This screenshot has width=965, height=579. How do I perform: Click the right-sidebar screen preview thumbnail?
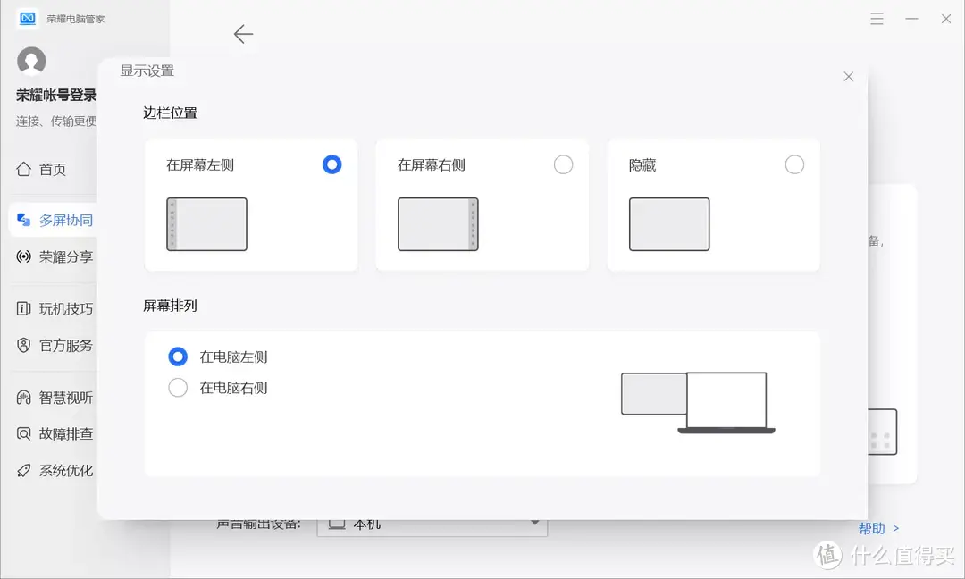coord(438,224)
